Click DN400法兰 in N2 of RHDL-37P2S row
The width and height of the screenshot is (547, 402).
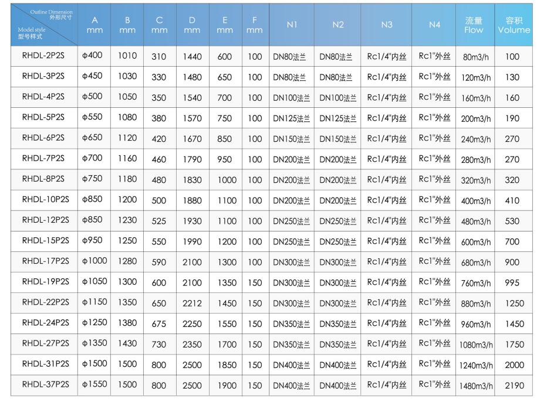(337, 386)
